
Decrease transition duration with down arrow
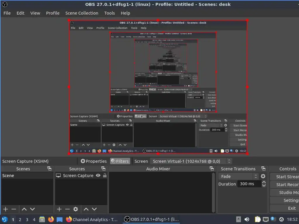[x=264, y=185]
